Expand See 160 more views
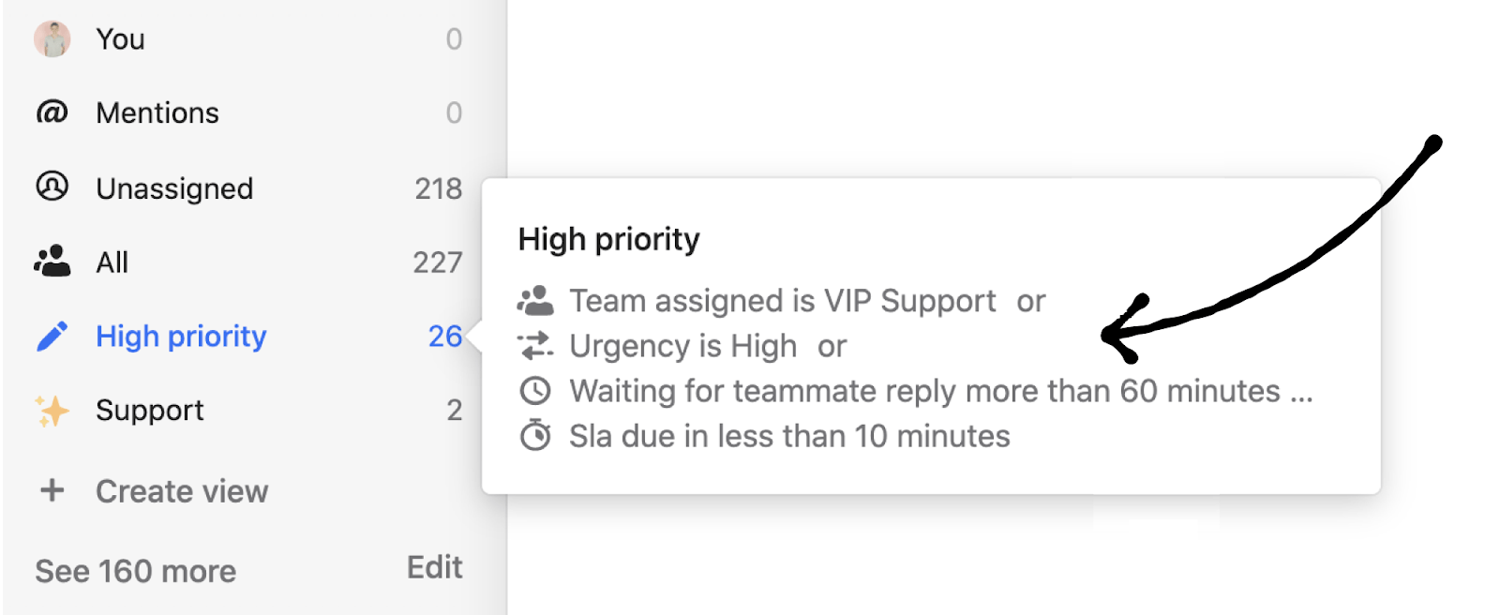 [x=136, y=571]
